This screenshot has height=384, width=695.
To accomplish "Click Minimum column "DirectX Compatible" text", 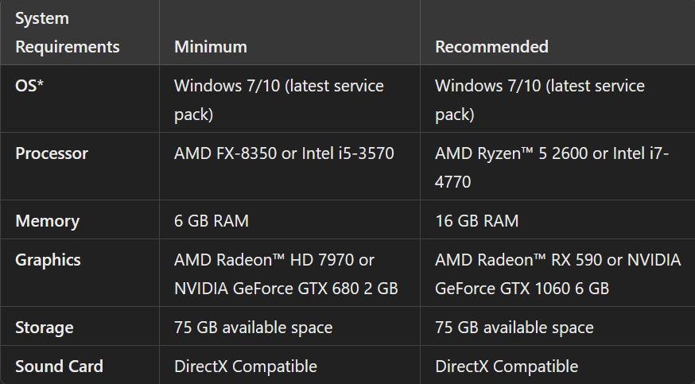I will (246, 367).
